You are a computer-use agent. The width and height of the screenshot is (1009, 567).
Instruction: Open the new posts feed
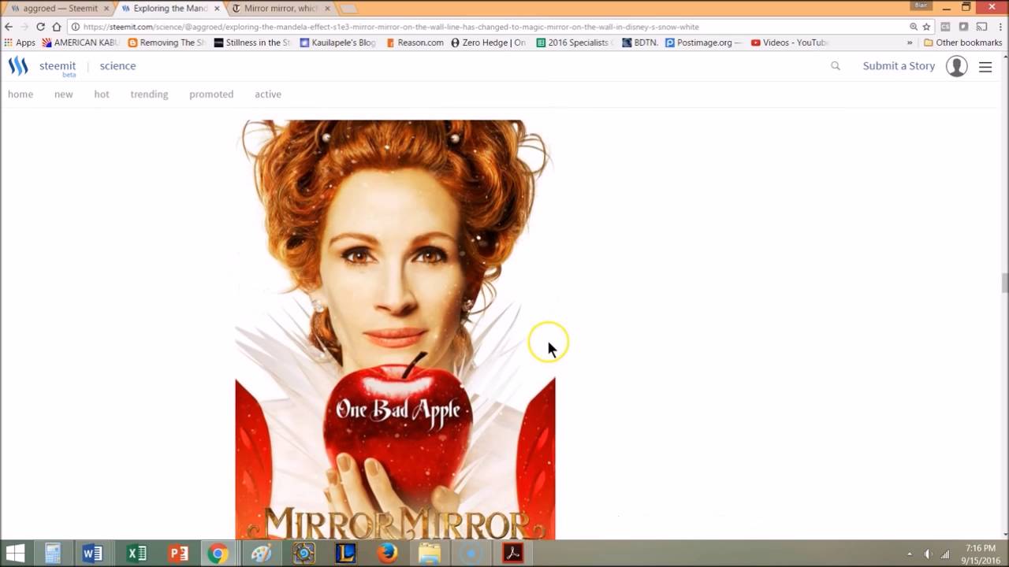pyautogui.click(x=64, y=94)
